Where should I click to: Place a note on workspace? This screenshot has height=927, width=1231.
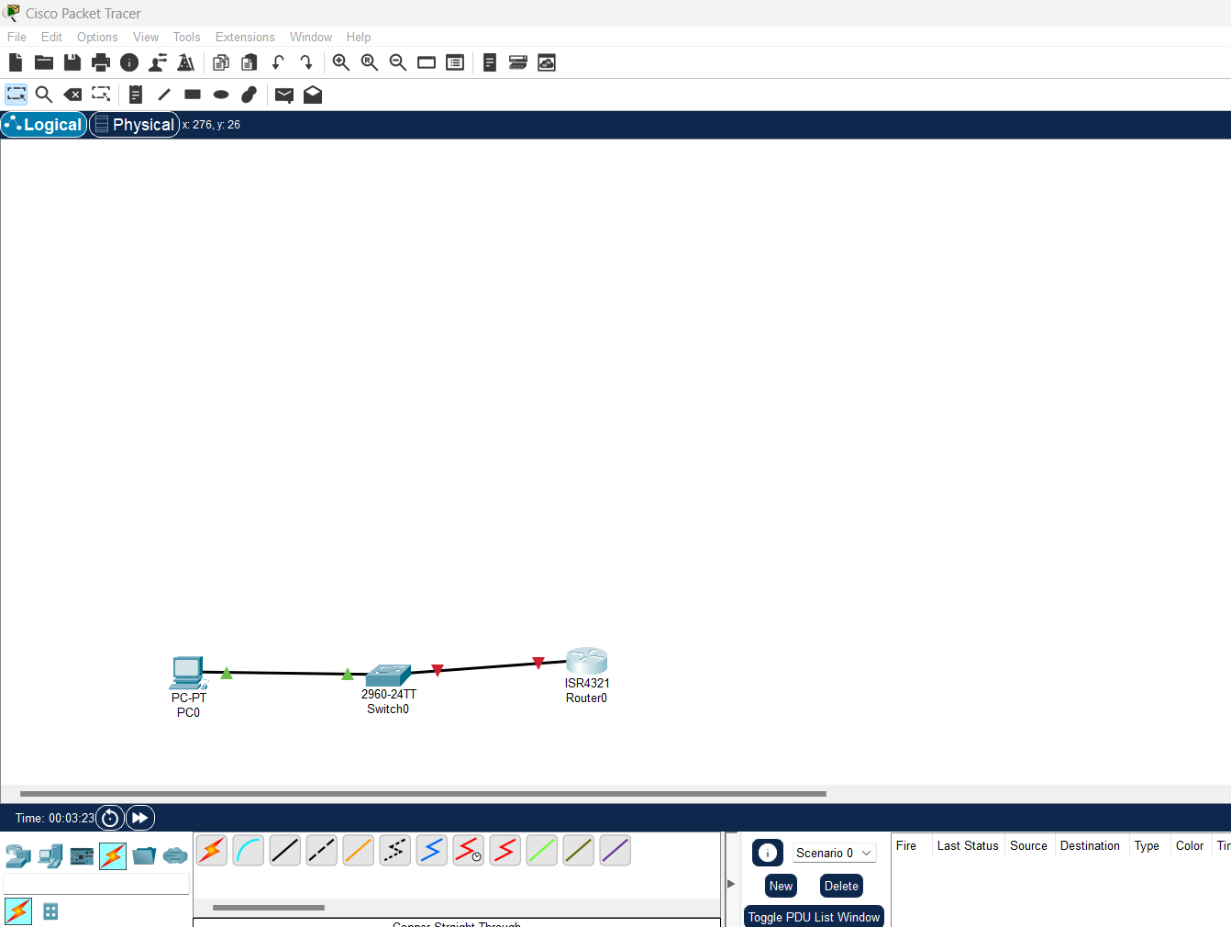click(136, 95)
